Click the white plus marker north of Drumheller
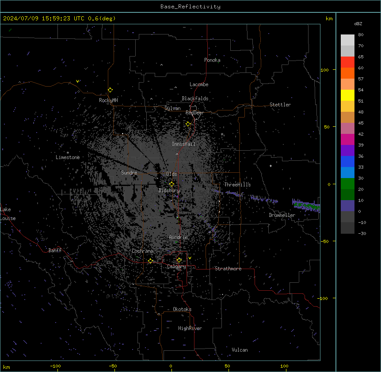 (271, 166)
